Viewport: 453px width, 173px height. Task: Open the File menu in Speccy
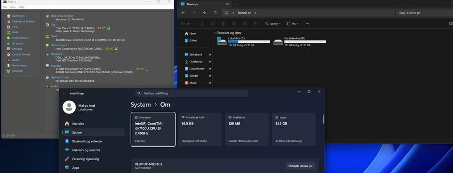[5, 7]
